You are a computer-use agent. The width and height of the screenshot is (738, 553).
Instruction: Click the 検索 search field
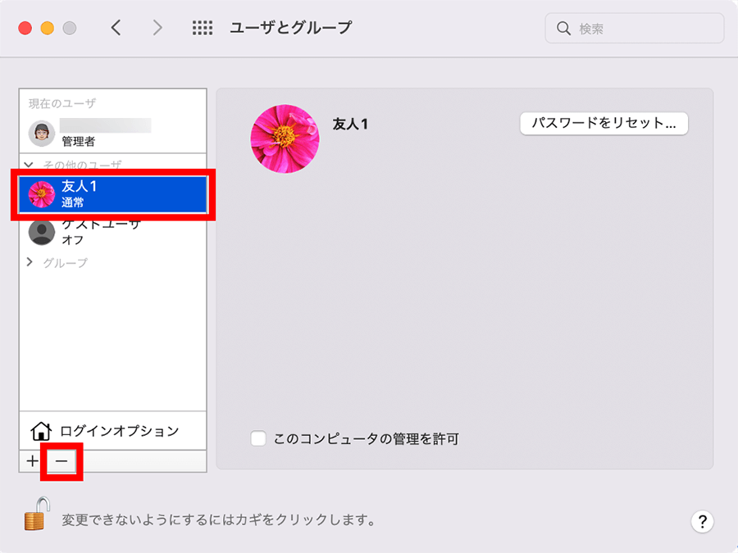pyautogui.click(x=634, y=28)
